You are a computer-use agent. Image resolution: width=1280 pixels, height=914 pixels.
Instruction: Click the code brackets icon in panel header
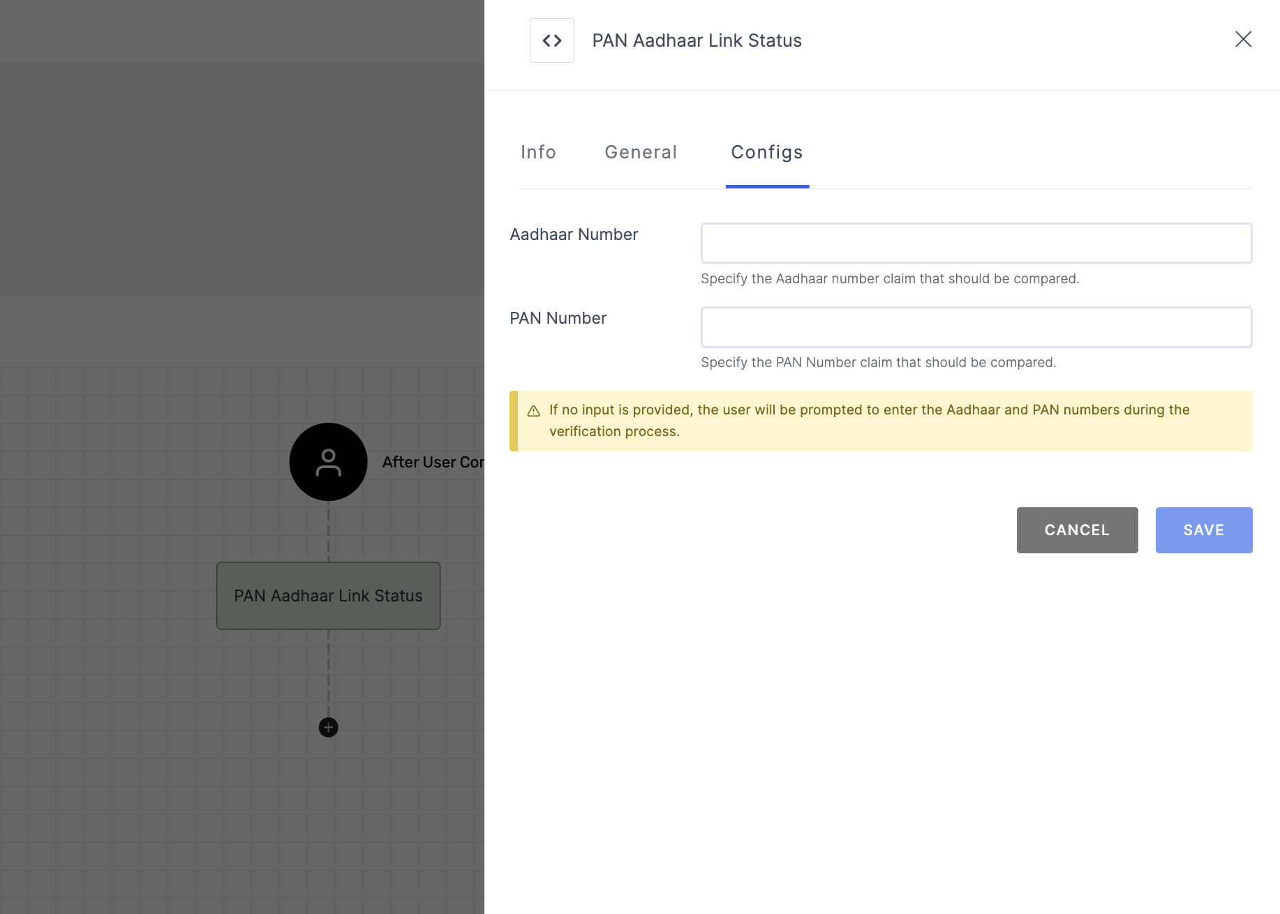point(551,40)
